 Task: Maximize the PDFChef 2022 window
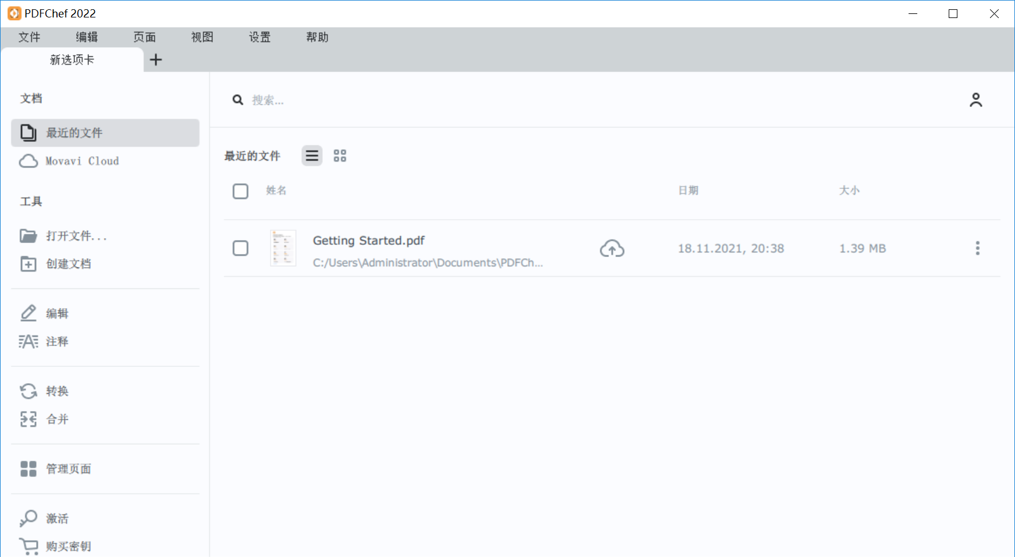953,13
